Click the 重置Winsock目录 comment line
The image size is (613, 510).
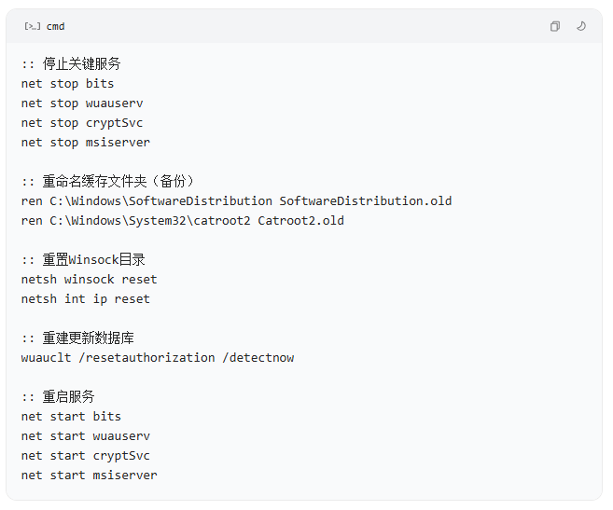(x=83, y=259)
